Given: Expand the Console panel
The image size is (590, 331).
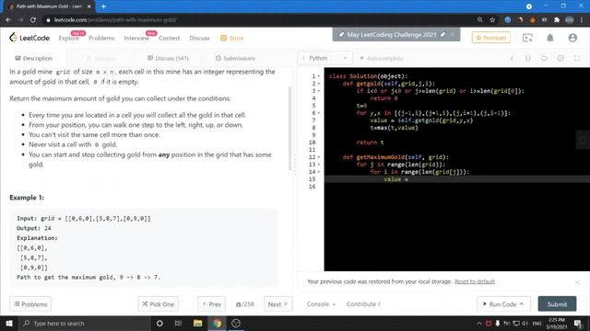Looking at the screenshot, I should [321, 304].
